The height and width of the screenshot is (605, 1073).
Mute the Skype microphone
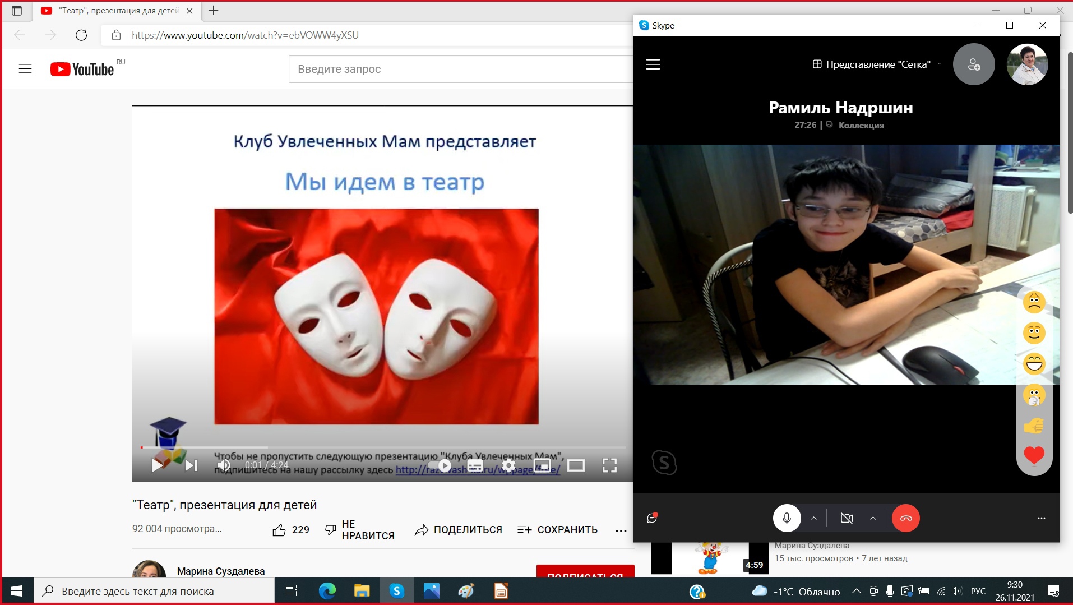click(787, 518)
